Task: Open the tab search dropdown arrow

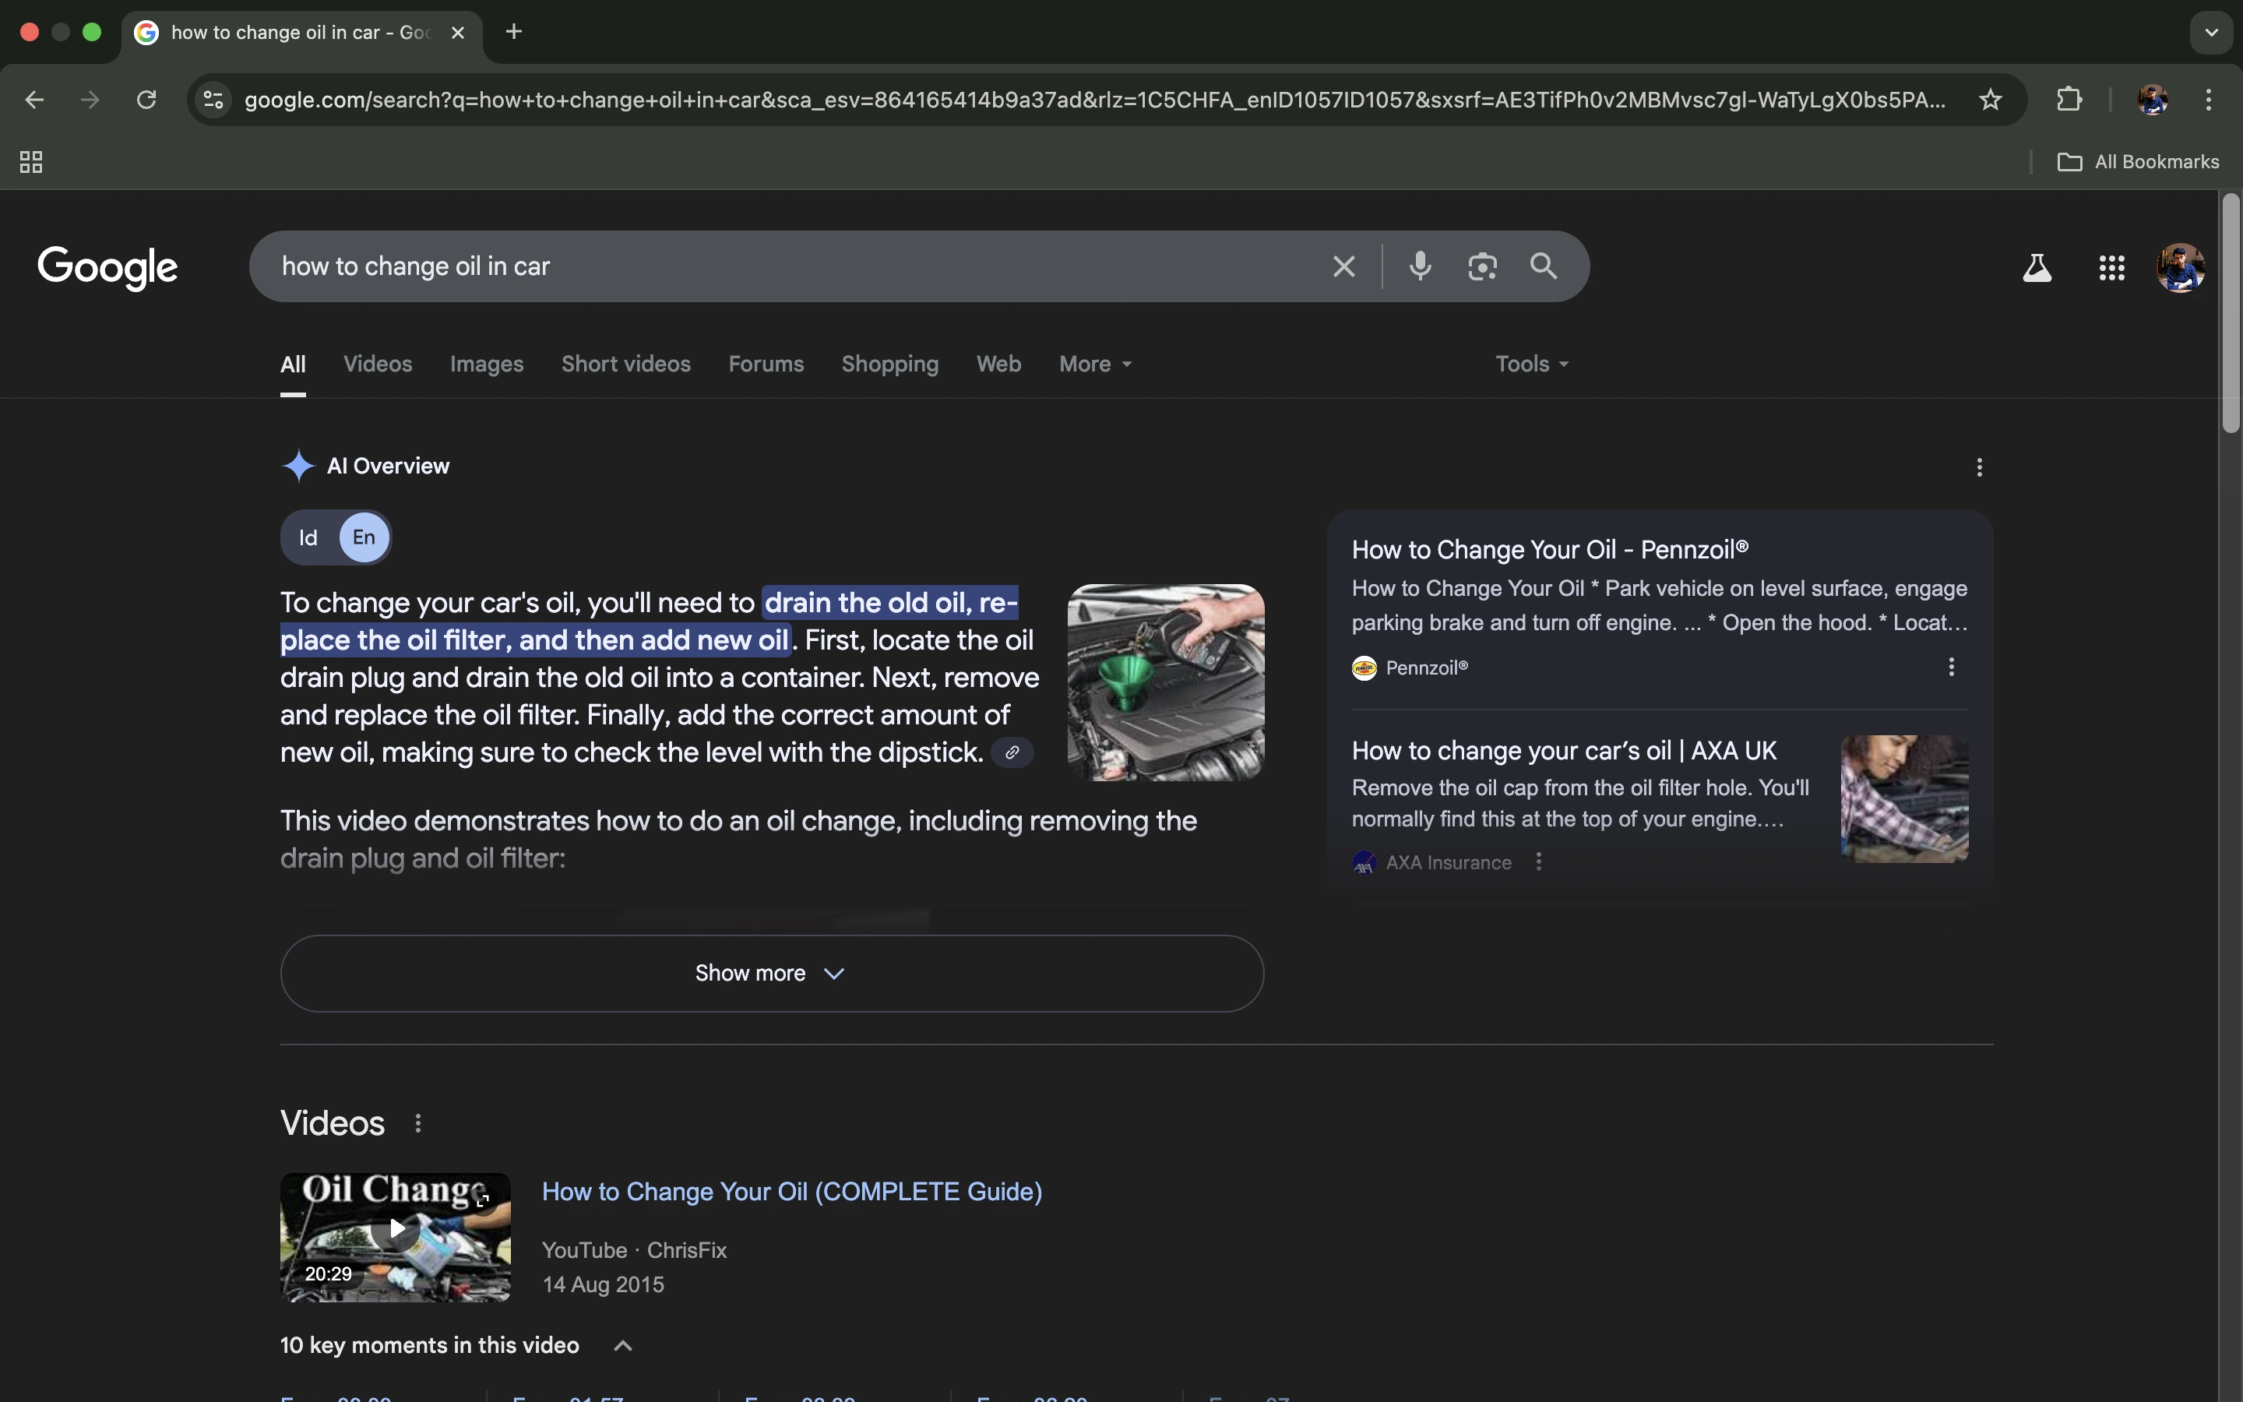Action: click(x=2212, y=33)
